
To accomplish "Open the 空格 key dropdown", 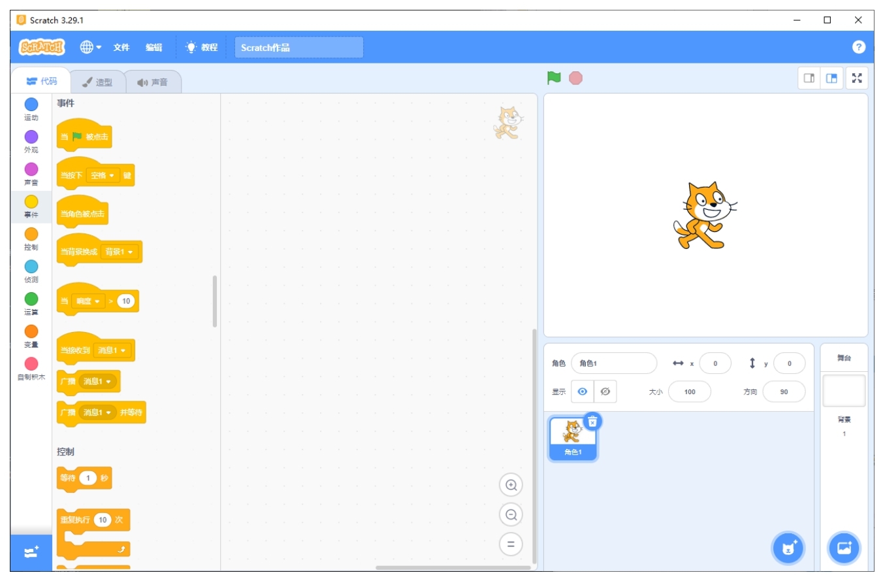I will pyautogui.click(x=104, y=175).
